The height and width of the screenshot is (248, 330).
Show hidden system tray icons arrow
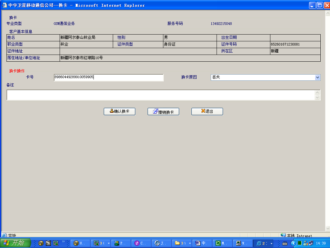(x=294, y=243)
